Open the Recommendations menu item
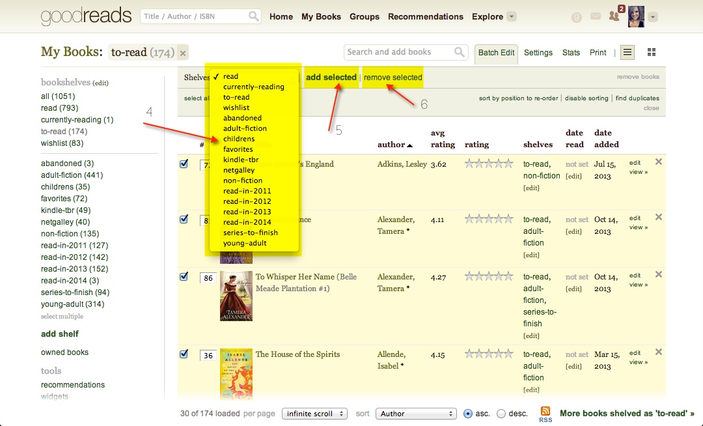The height and width of the screenshot is (426, 703). (x=425, y=16)
